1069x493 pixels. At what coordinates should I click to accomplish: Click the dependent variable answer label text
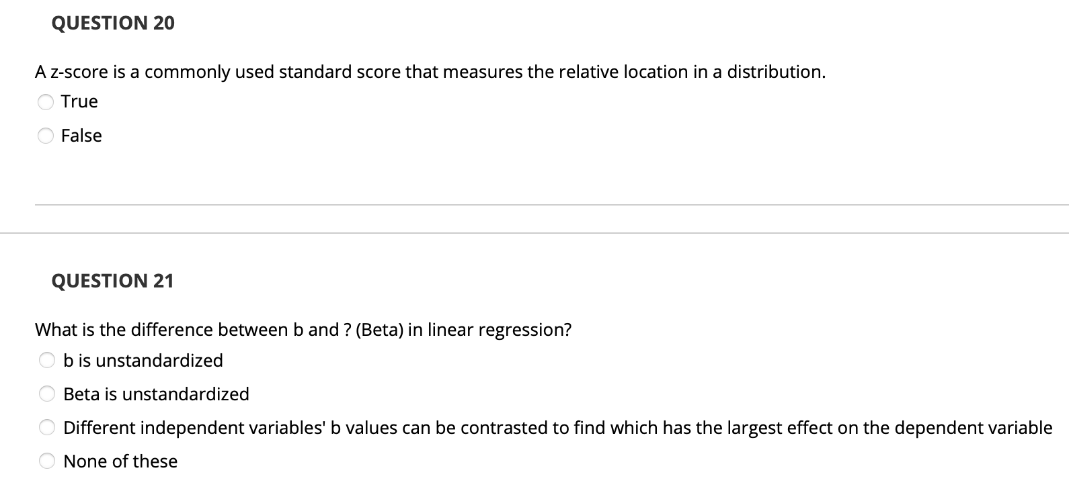pyautogui.click(x=557, y=427)
